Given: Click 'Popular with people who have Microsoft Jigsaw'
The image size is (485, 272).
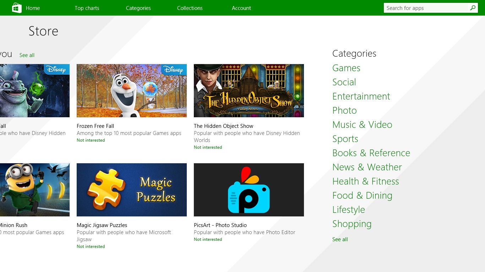Looking at the screenshot, I should (124, 236).
